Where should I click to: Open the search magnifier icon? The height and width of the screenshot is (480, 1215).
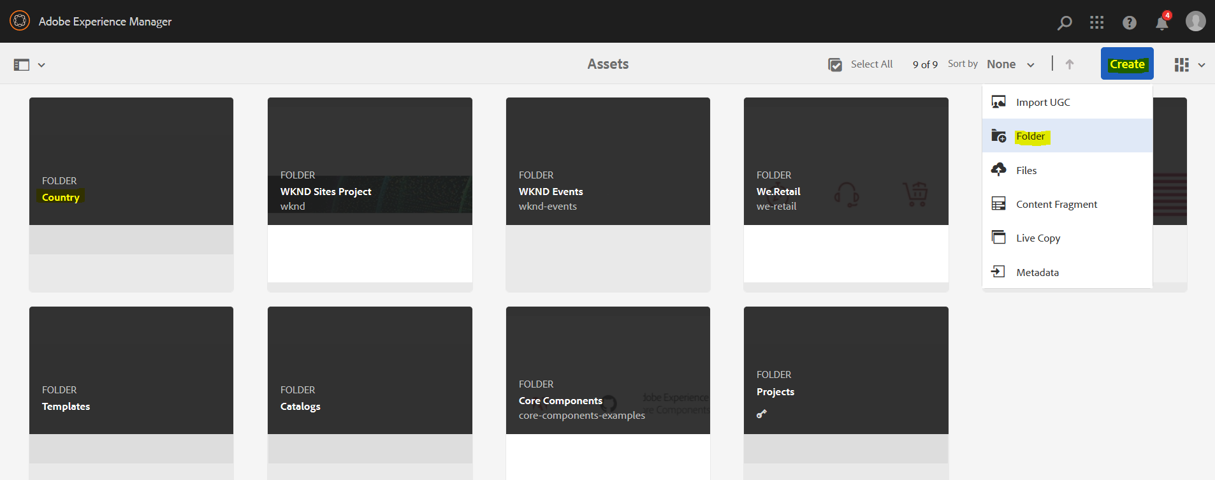(1064, 23)
